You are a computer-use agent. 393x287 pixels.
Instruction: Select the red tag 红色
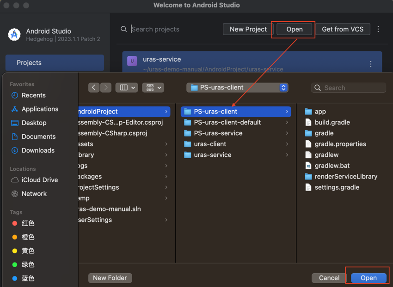coord(28,223)
